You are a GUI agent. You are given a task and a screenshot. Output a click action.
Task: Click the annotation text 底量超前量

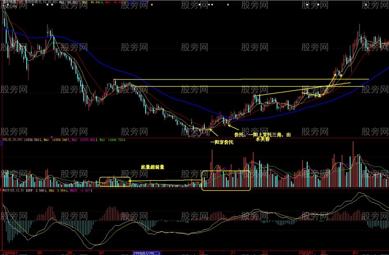pyautogui.click(x=153, y=167)
